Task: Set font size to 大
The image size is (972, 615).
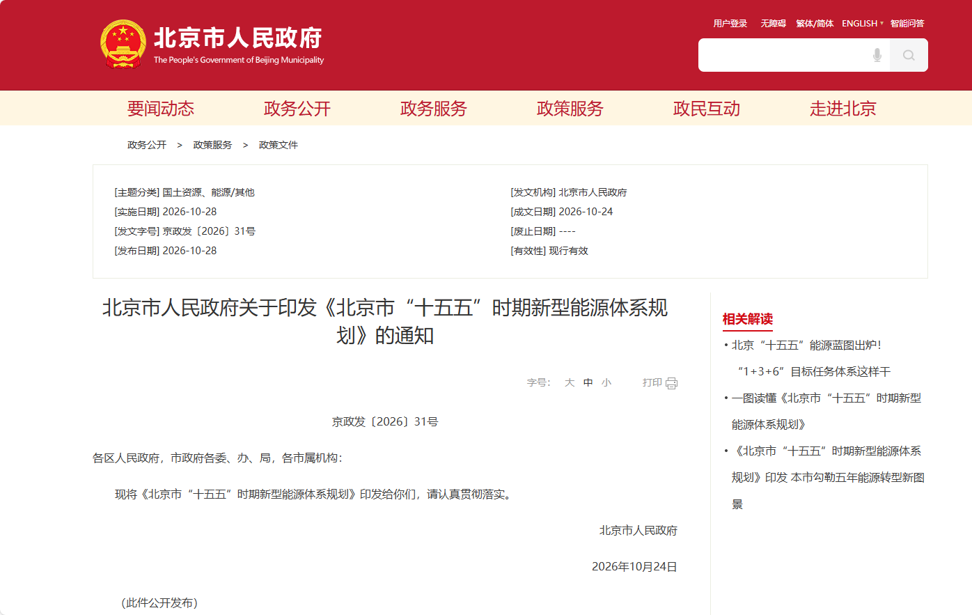Action: pos(570,382)
